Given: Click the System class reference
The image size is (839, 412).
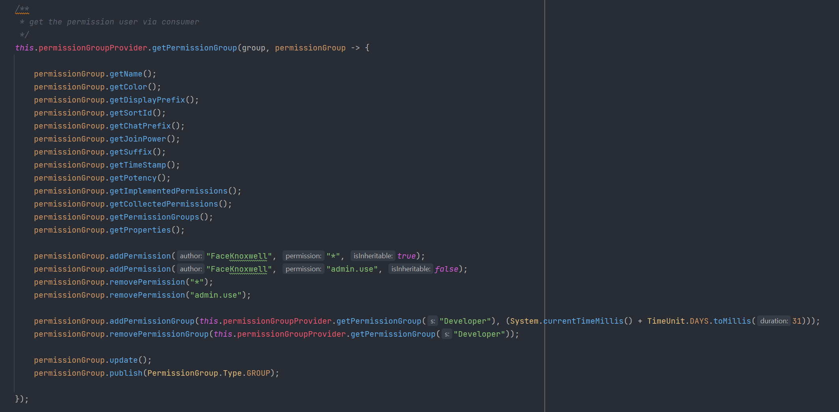Looking at the screenshot, I should 524,321.
